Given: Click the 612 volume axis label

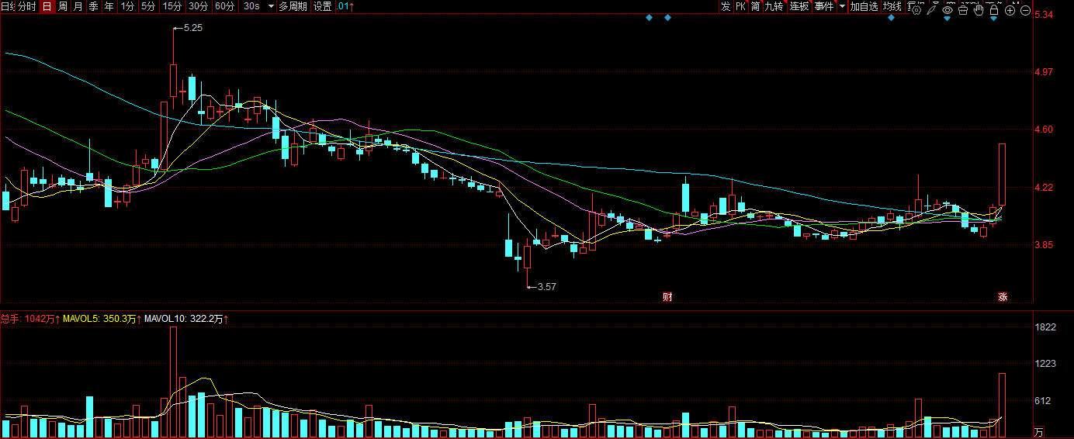Looking at the screenshot, I should (1044, 400).
